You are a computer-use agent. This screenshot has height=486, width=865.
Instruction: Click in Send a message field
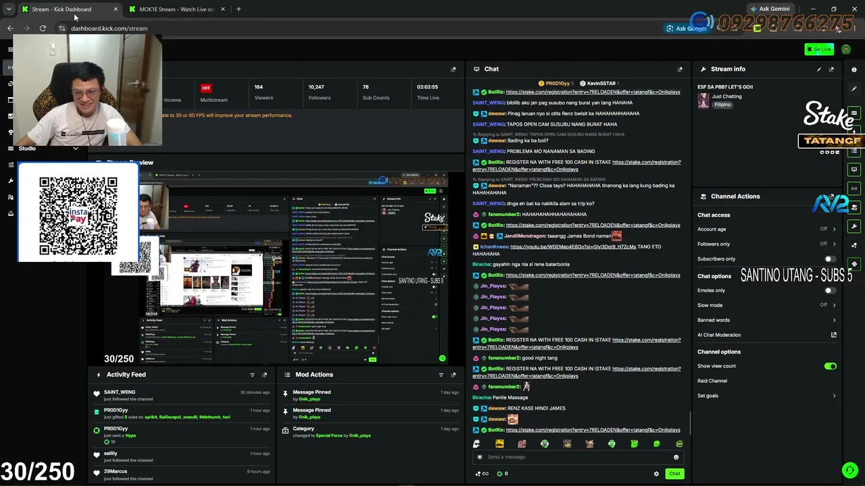pyautogui.click(x=576, y=457)
